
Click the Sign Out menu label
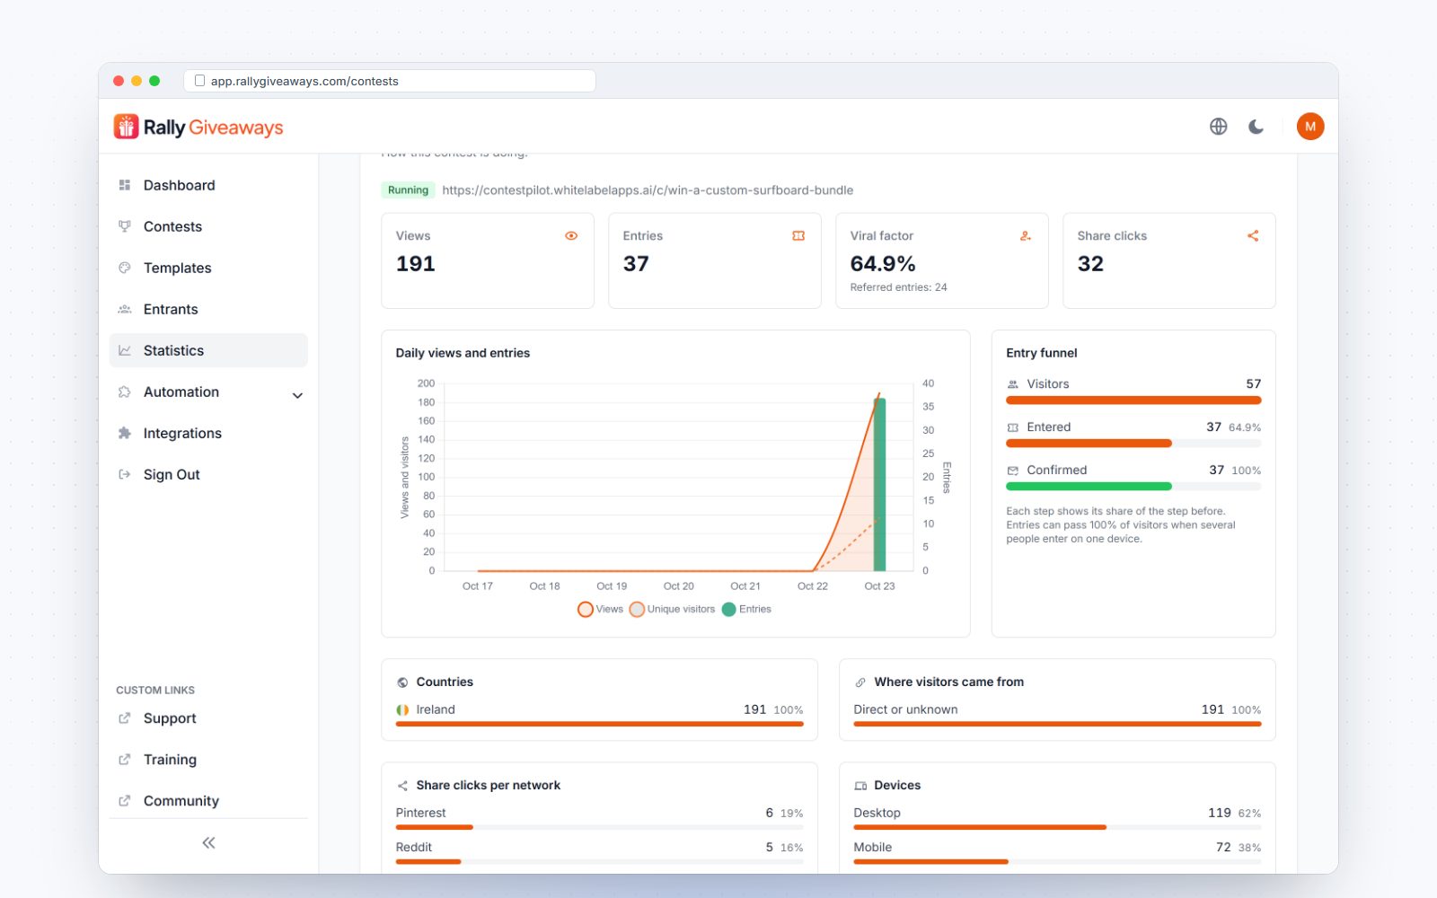tap(172, 474)
